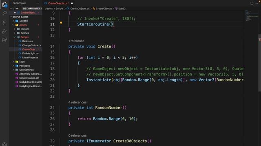The height and width of the screenshot is (146, 261).
Task: Open the Explorer view in activity bar
Action: [x=4, y=4]
